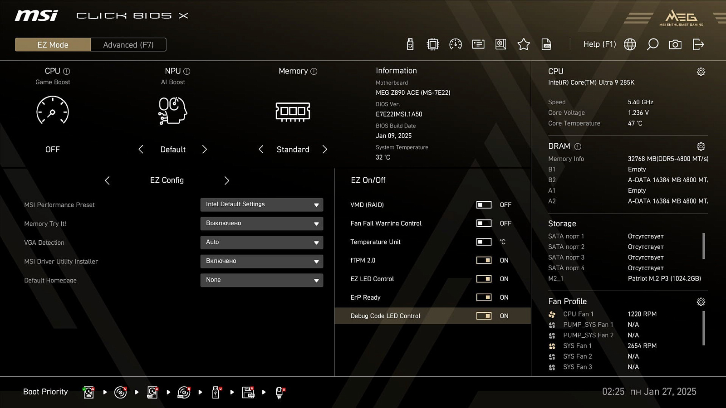The width and height of the screenshot is (726, 408).
Task: Open the LOG file icon
Action: coord(546,44)
